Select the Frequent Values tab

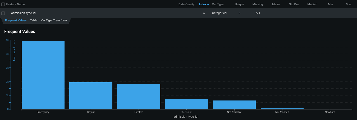16,20
